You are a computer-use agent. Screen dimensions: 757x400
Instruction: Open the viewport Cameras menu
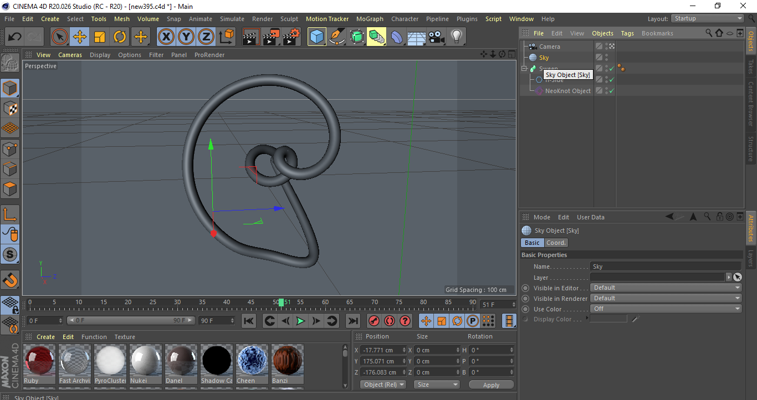70,55
